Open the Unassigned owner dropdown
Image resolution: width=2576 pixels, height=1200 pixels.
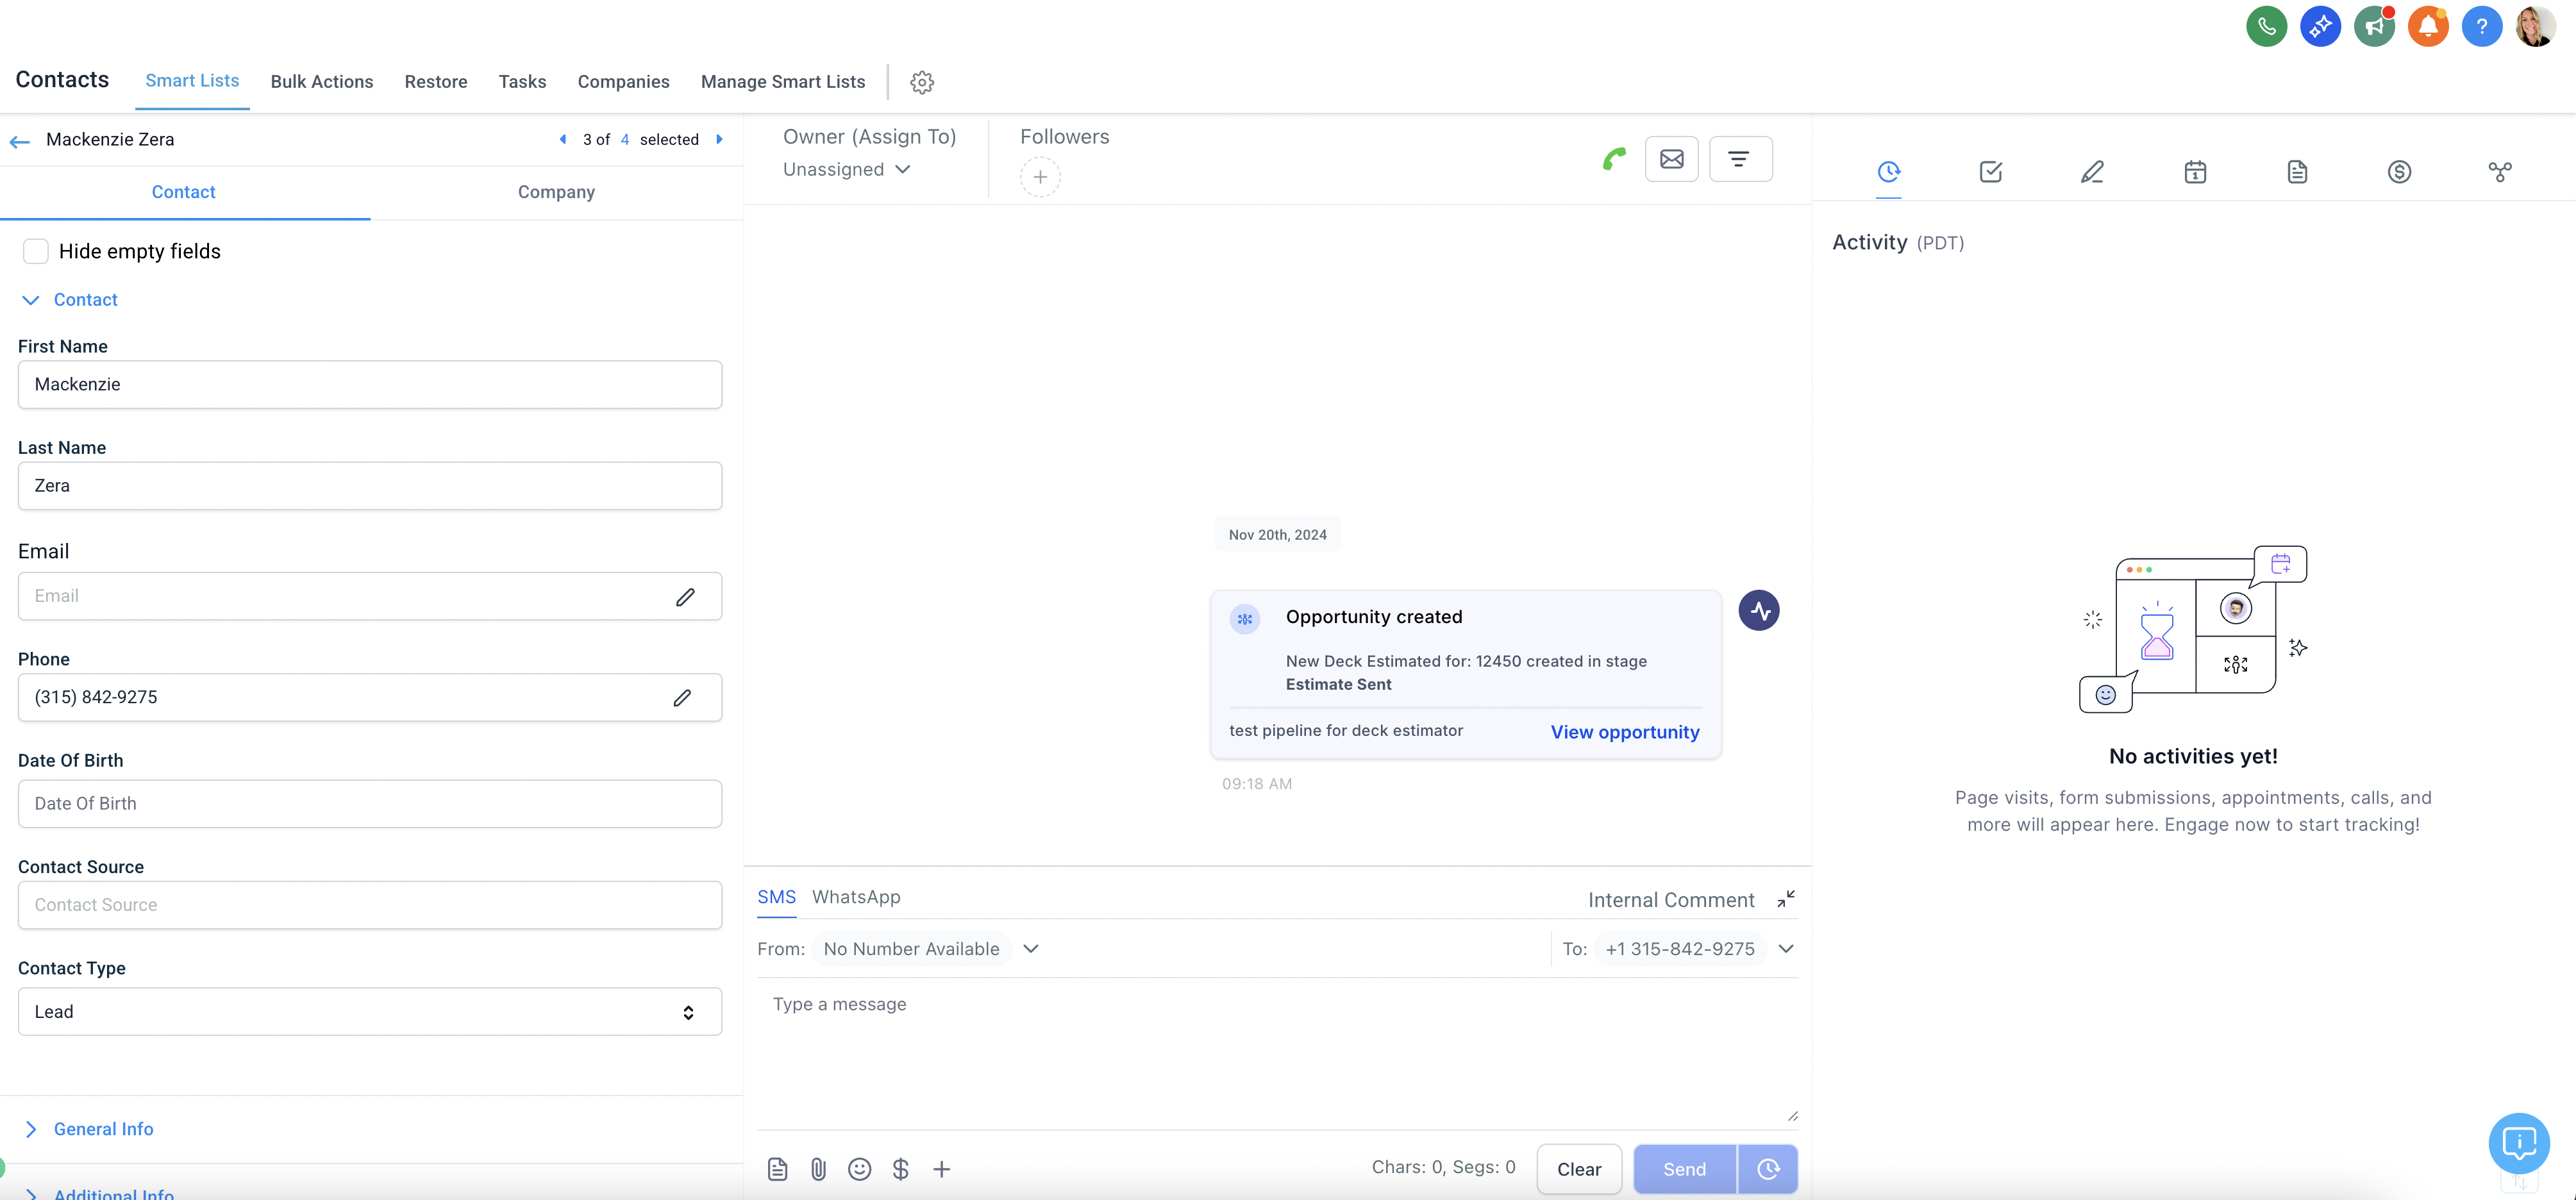pyautogui.click(x=846, y=169)
